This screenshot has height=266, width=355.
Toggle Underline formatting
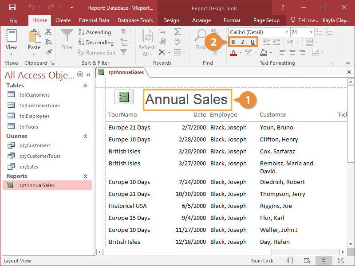[253, 42]
